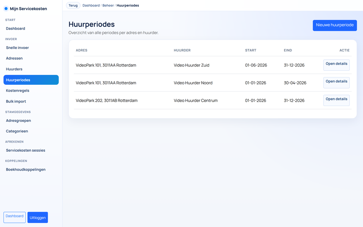Screen dimensions: 363x227
Task: Open details for Video Huurder Centrum
Action: pyautogui.click(x=336, y=100)
